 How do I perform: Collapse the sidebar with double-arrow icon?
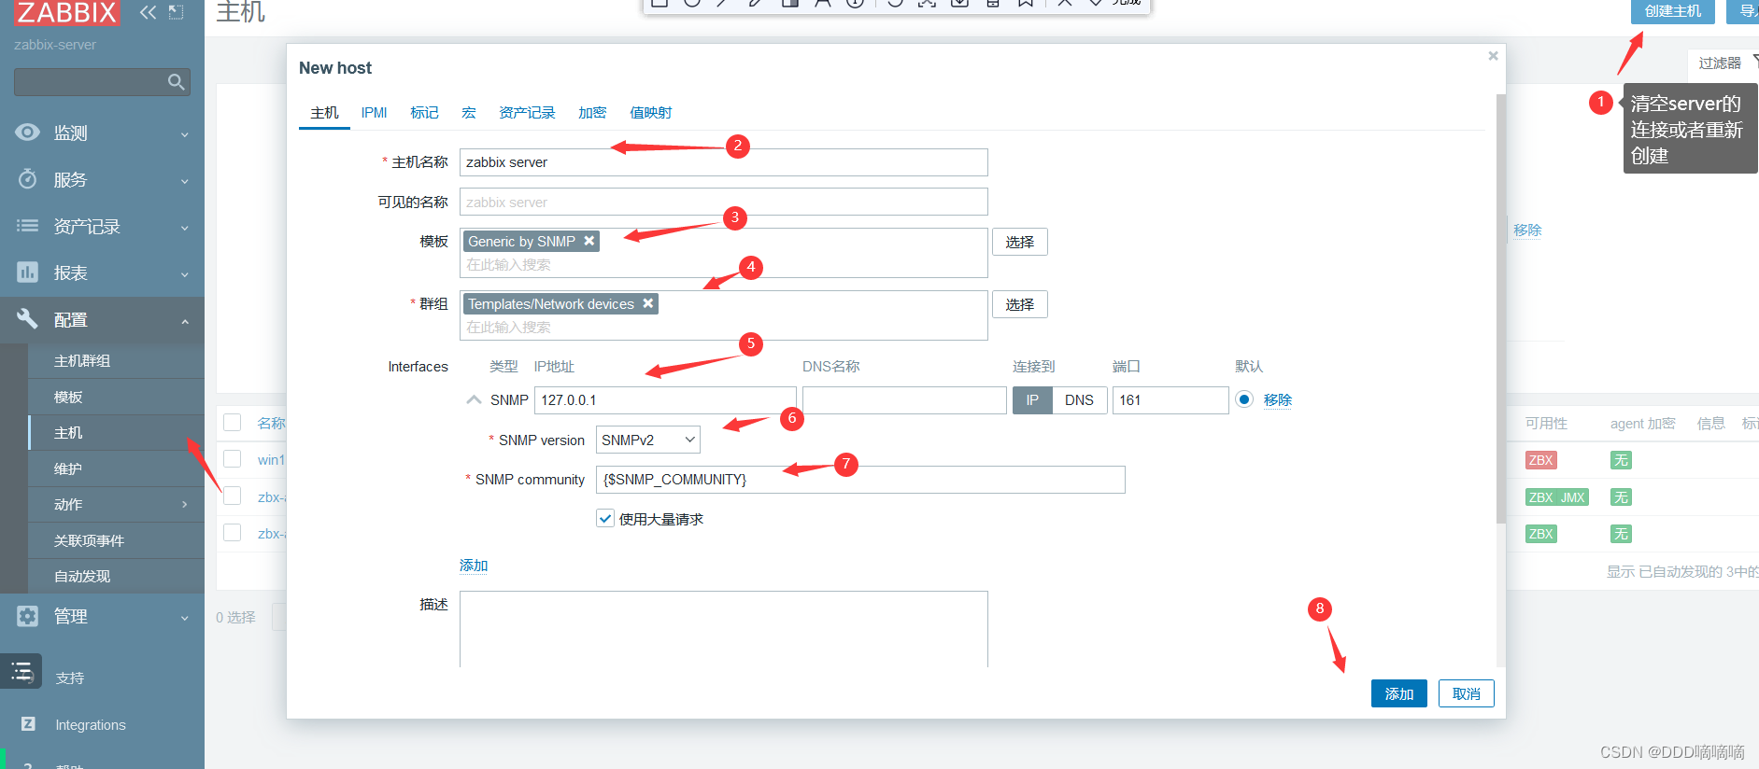[x=148, y=12]
